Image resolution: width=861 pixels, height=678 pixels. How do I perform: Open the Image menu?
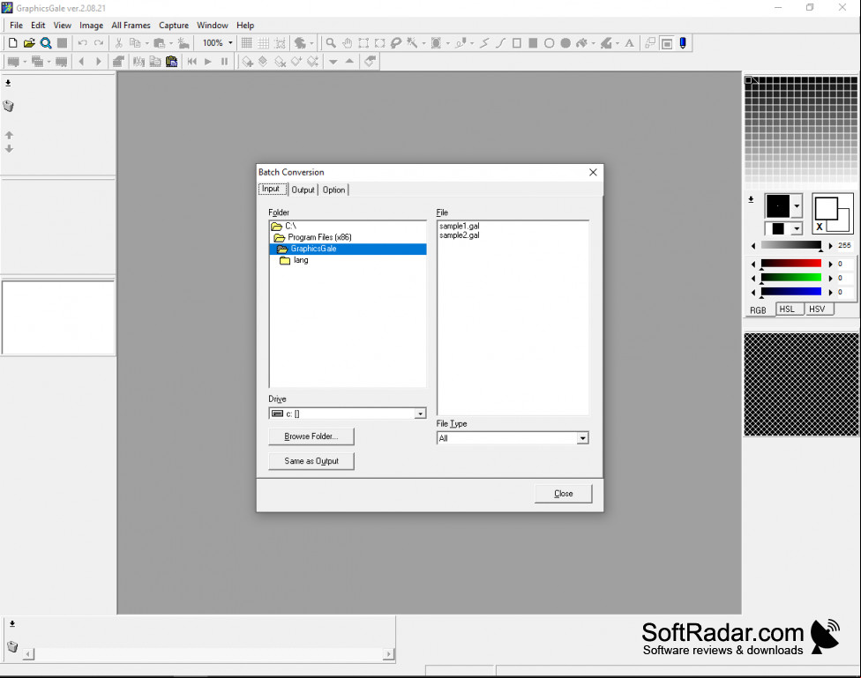point(91,26)
